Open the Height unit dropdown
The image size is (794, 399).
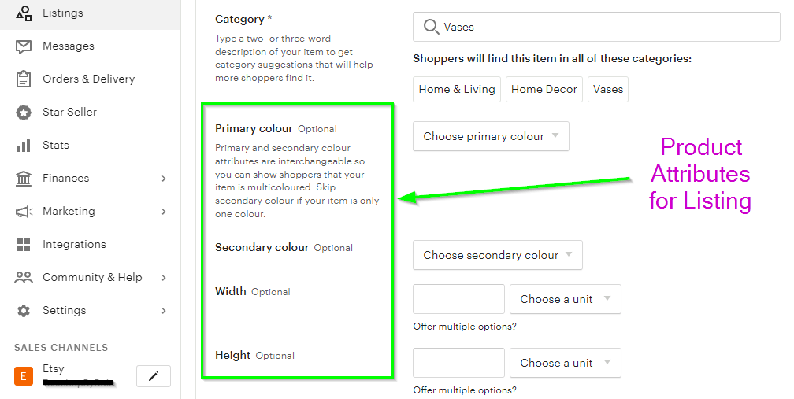click(x=565, y=363)
